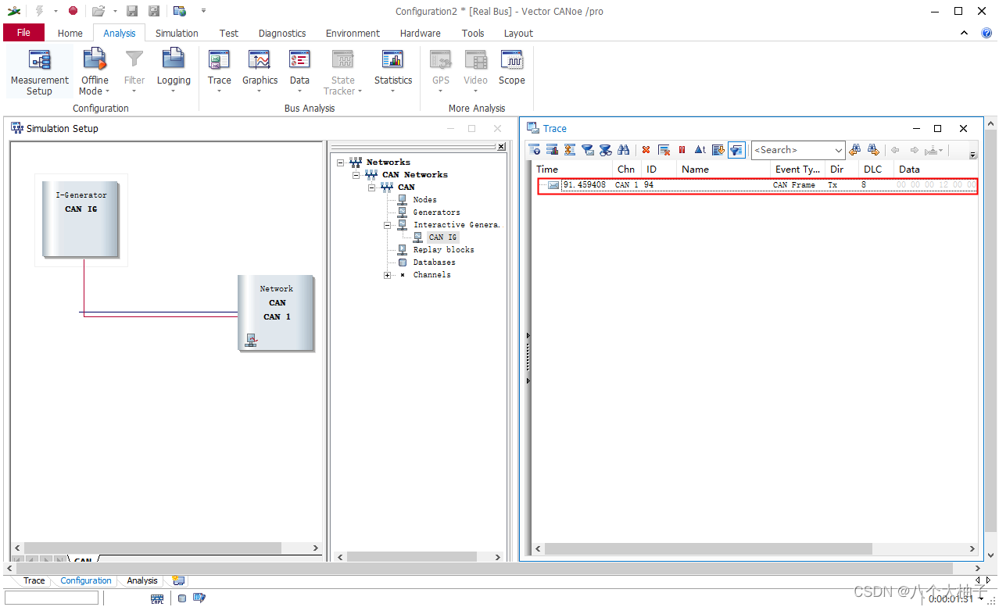Viewport: 999px width, 607px height.
Task: Select the Generators tree item
Action: pos(436,212)
